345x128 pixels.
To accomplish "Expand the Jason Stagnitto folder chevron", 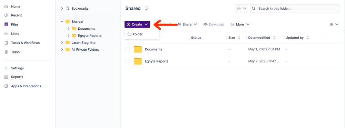I will [62, 42].
